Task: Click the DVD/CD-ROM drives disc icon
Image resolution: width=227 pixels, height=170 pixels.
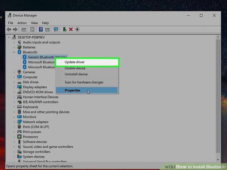Action: pyautogui.click(x=19, y=92)
